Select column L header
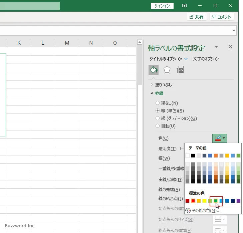The height and width of the screenshot is (233, 243). [x=43, y=43]
